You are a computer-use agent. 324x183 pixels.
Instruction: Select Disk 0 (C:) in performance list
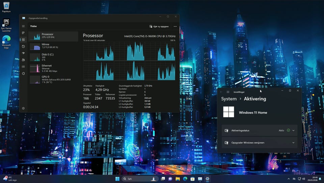tap(53, 57)
